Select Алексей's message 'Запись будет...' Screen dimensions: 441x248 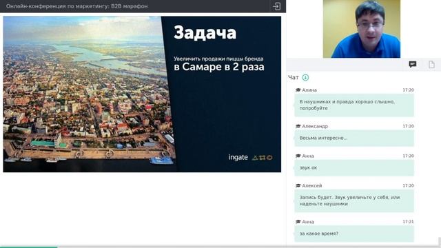(x=354, y=200)
